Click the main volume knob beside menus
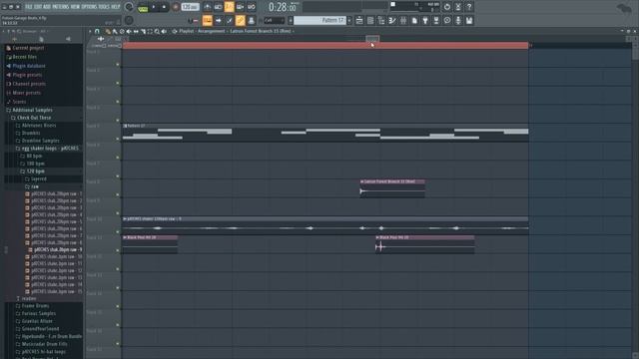The width and height of the screenshot is (639, 359). click(129, 7)
